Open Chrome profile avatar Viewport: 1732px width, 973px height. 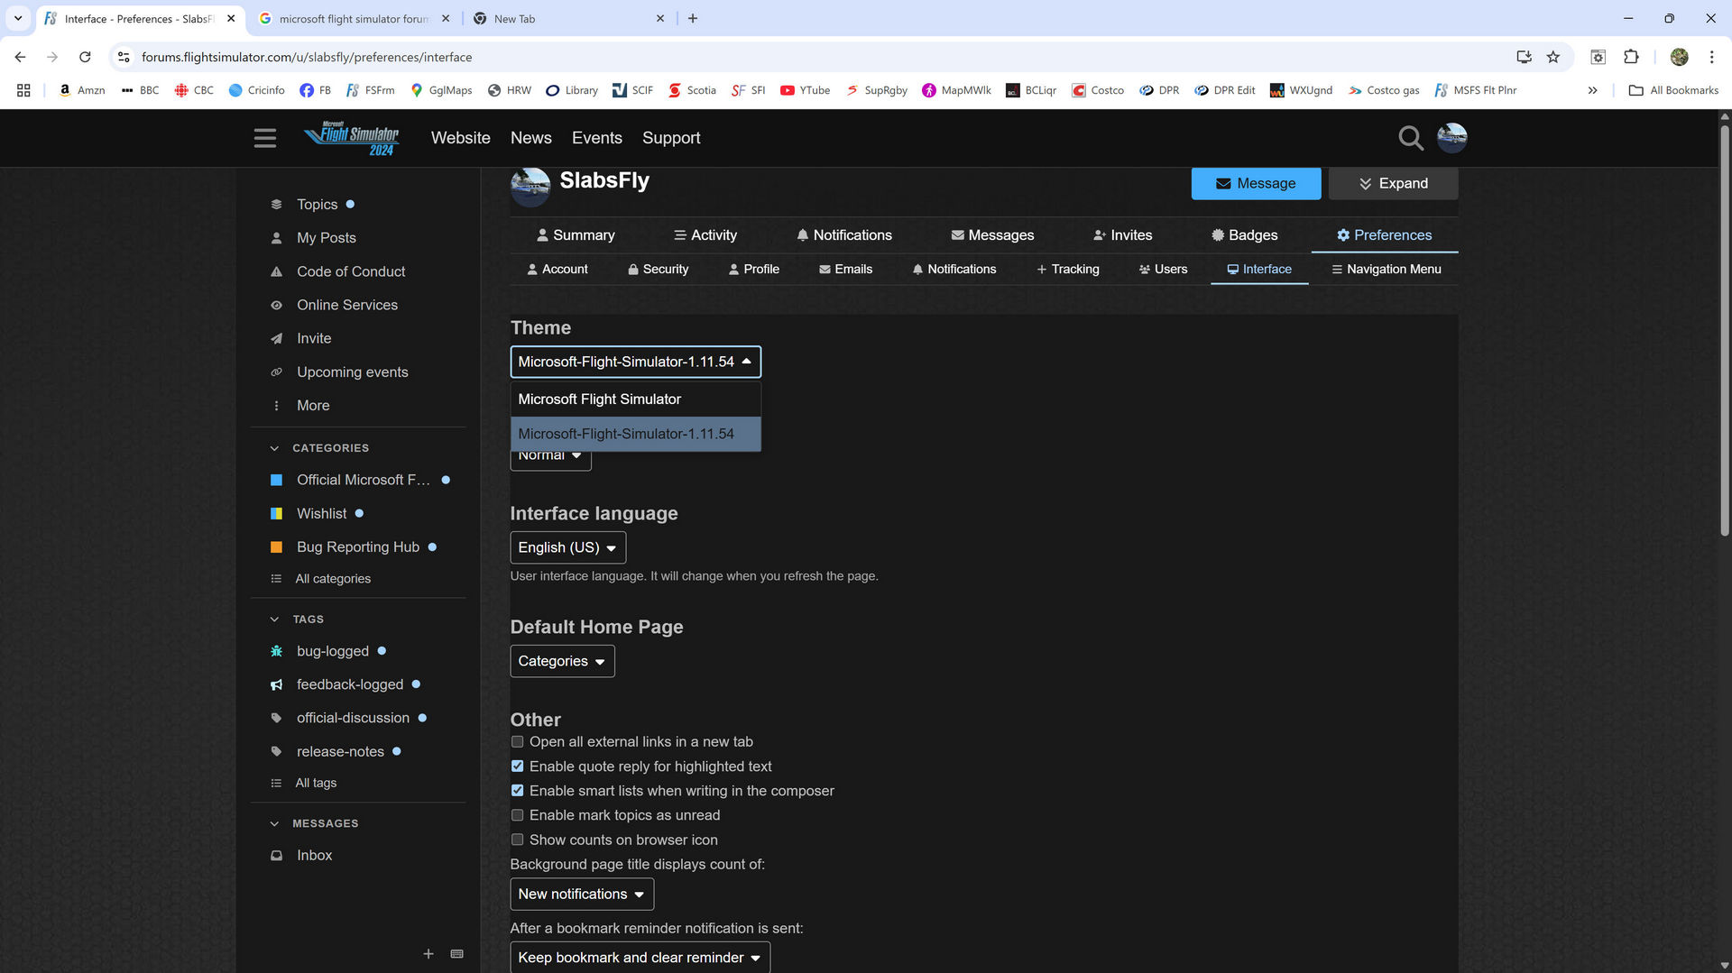click(x=1679, y=57)
